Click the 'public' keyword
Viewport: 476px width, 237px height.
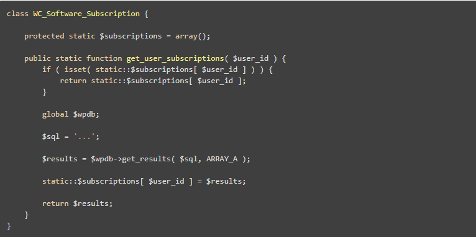[x=38, y=58]
